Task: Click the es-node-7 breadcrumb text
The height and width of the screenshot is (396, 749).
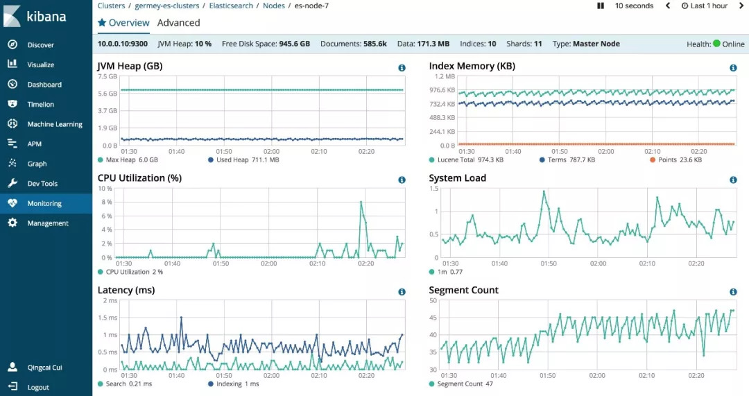Action: [311, 6]
